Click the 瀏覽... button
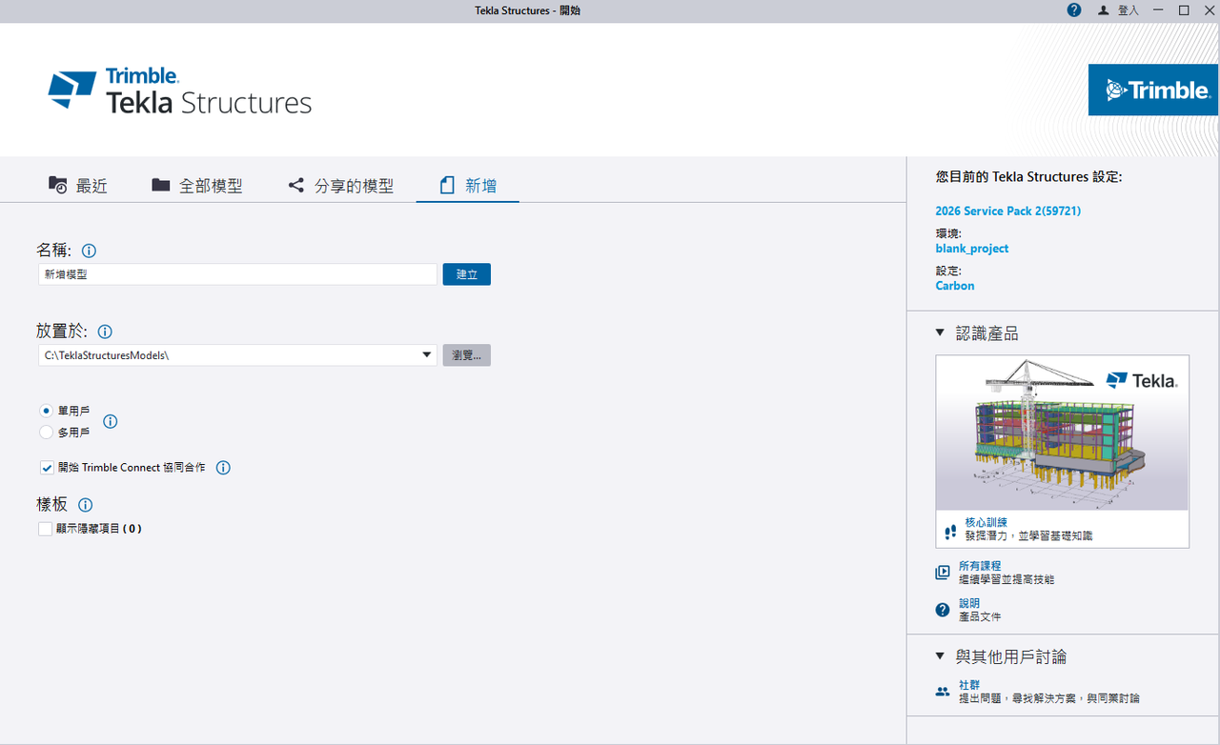The width and height of the screenshot is (1220, 745). tap(467, 355)
